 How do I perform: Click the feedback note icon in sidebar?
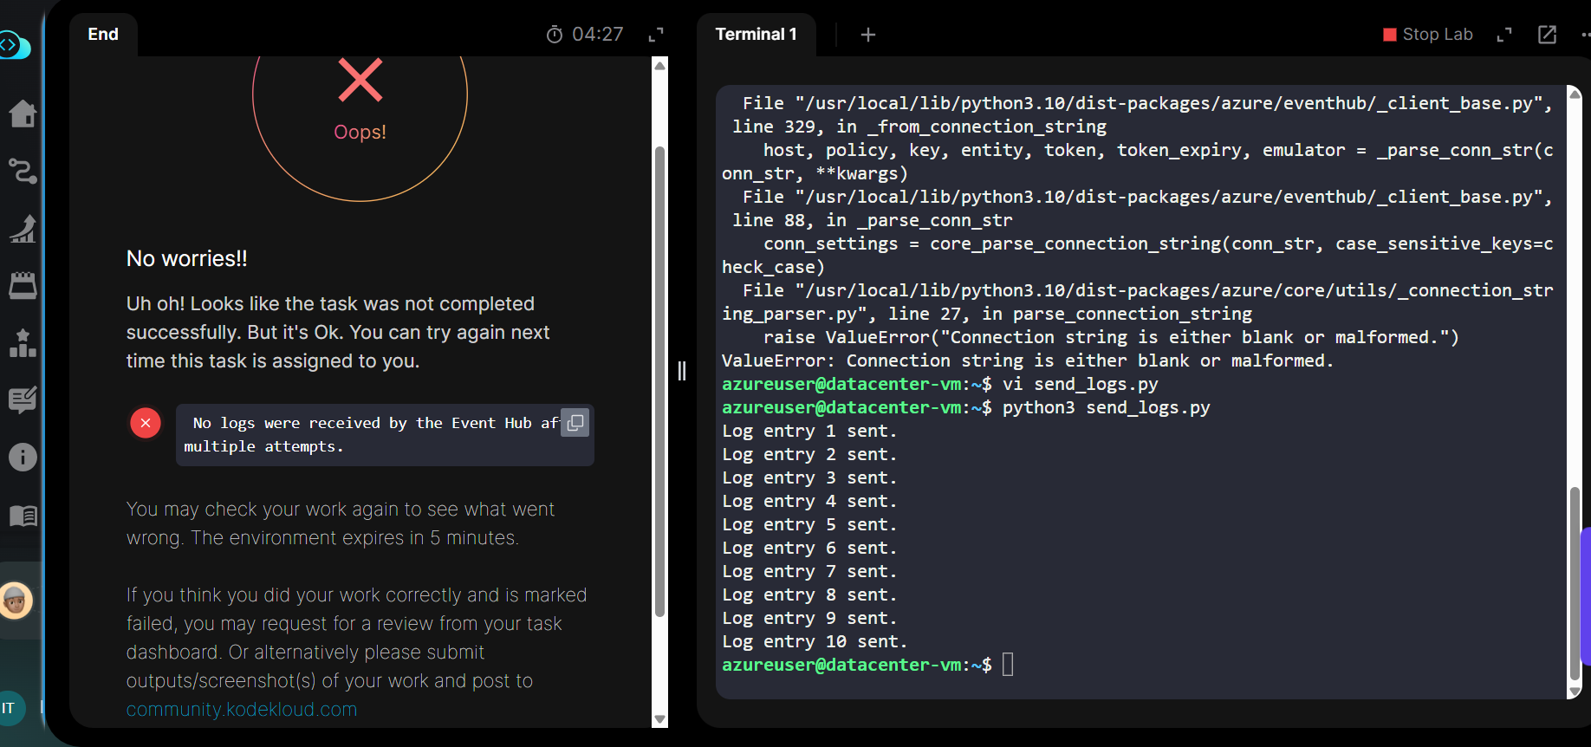tap(23, 399)
